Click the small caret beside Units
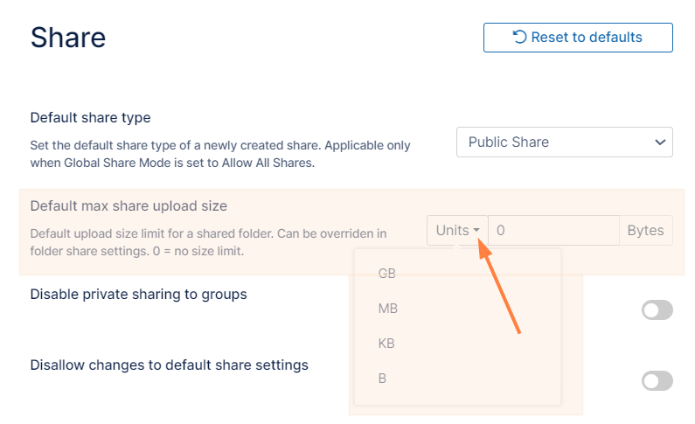The image size is (695, 424). tap(477, 232)
